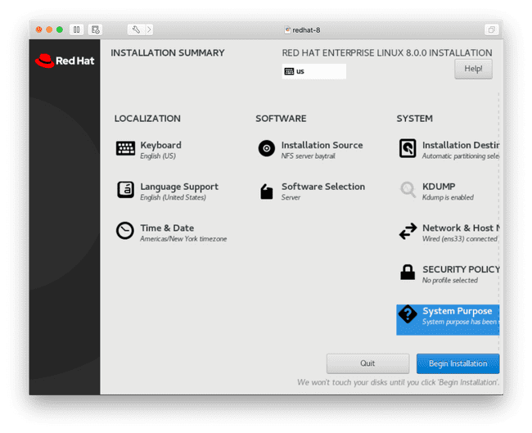Click the redhat-8 window title
The width and height of the screenshot is (532, 433).
306,30
